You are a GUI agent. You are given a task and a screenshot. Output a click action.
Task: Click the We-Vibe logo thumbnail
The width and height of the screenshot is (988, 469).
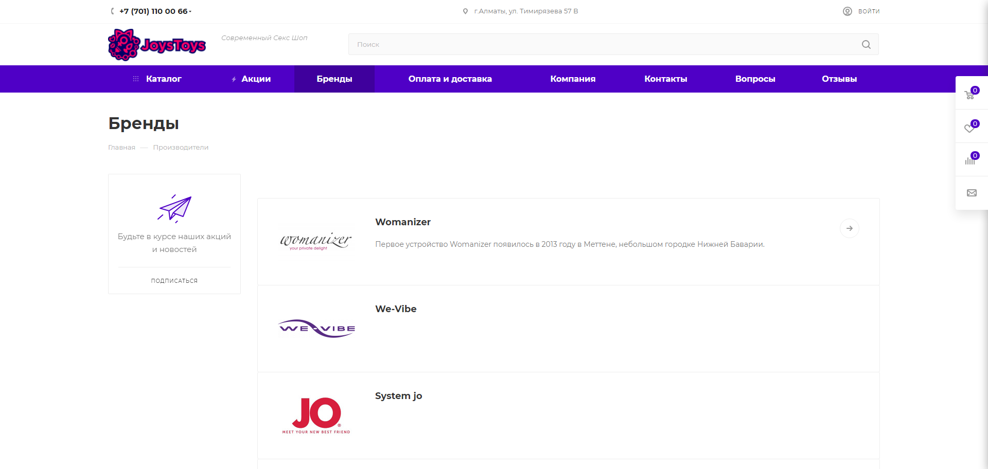click(316, 328)
